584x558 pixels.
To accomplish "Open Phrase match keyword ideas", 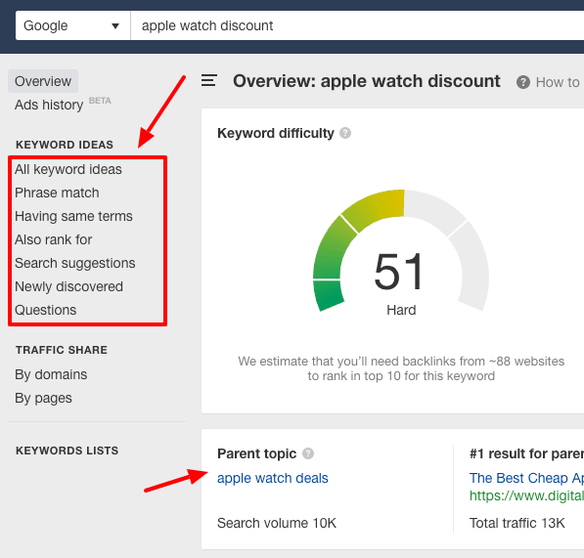I will 57,193.
